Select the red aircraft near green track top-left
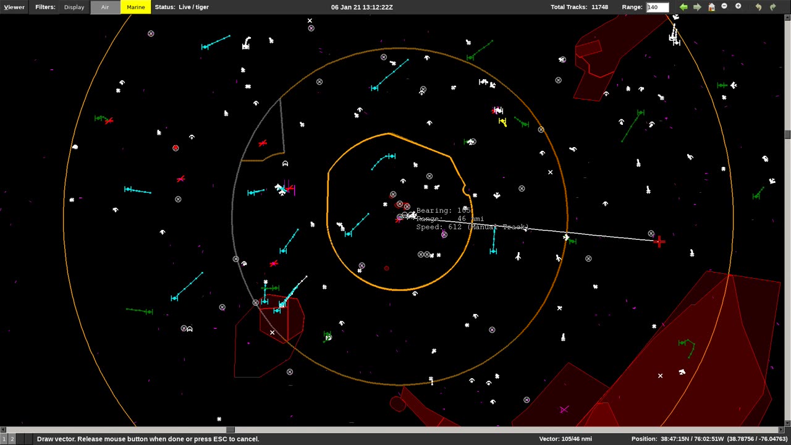This screenshot has width=791, height=445. pyautogui.click(x=109, y=121)
